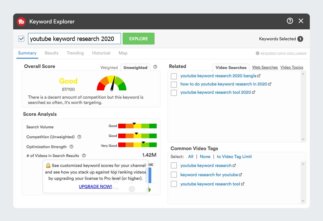The width and height of the screenshot is (323, 221).
Task: Switch to Web Searches related tab
Action: point(265,67)
